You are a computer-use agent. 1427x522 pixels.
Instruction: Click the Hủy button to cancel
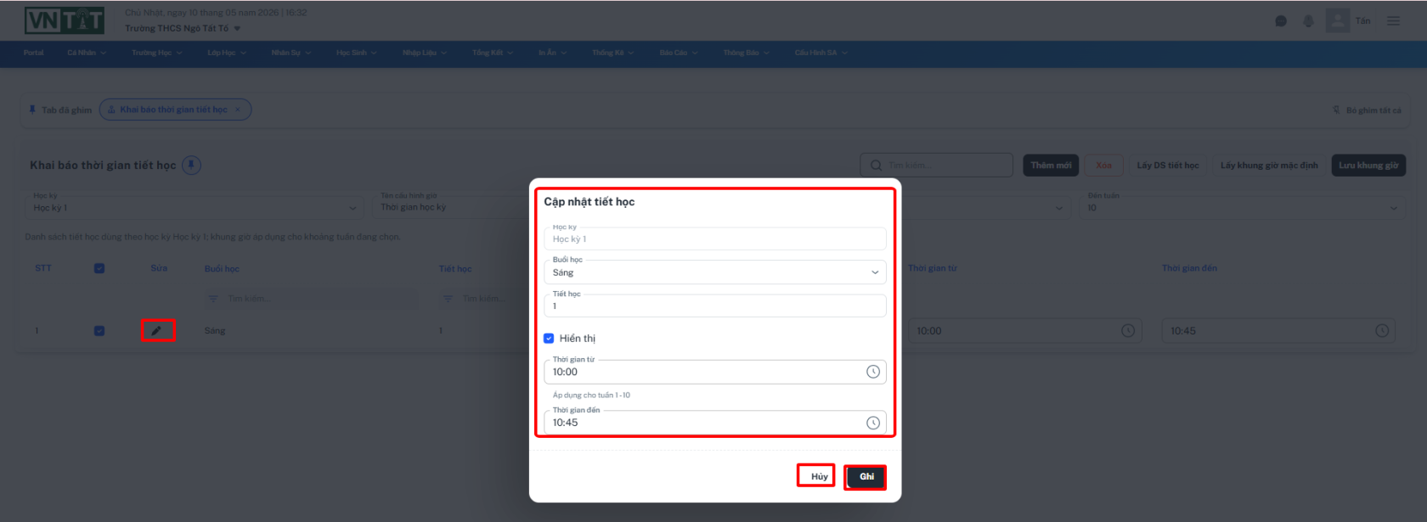tap(819, 477)
